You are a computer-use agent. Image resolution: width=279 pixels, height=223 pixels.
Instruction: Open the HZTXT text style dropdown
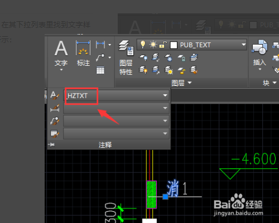(x=165, y=95)
